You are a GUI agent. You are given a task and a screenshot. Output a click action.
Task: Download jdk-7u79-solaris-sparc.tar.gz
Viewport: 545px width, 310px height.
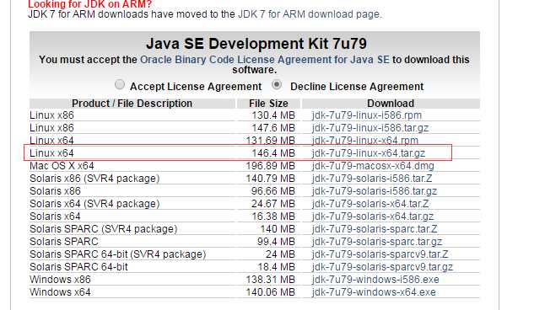coord(377,242)
